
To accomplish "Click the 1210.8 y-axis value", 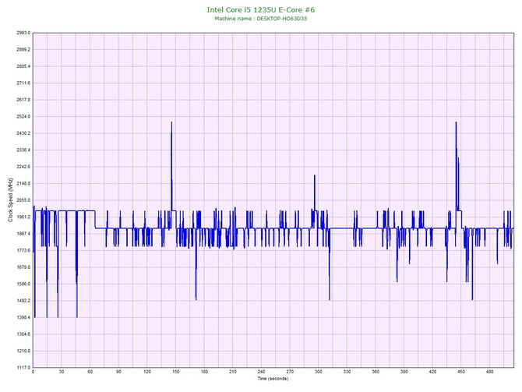I will tap(23, 351).
